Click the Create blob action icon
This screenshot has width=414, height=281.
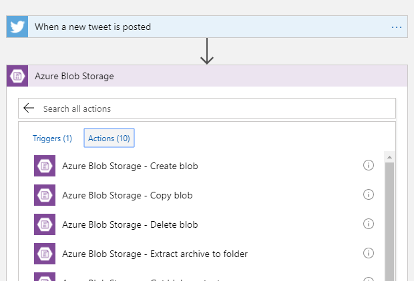(45, 166)
